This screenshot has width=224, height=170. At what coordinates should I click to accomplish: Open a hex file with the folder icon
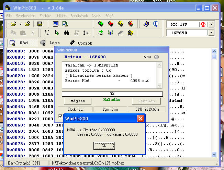point(13,24)
